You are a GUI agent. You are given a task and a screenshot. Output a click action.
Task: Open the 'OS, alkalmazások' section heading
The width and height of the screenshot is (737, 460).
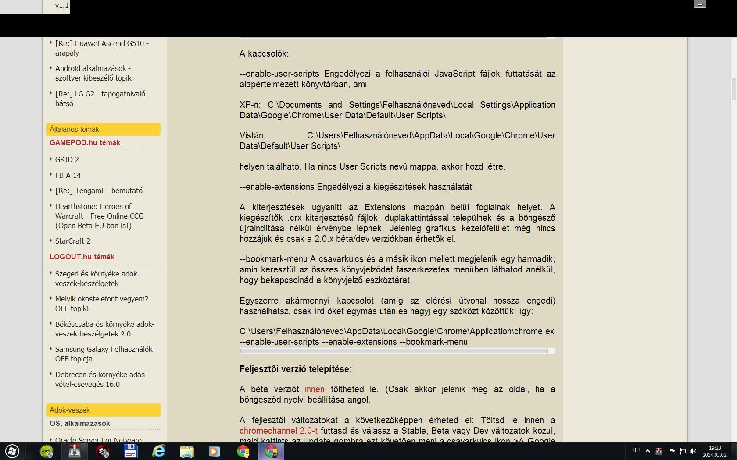(x=80, y=423)
